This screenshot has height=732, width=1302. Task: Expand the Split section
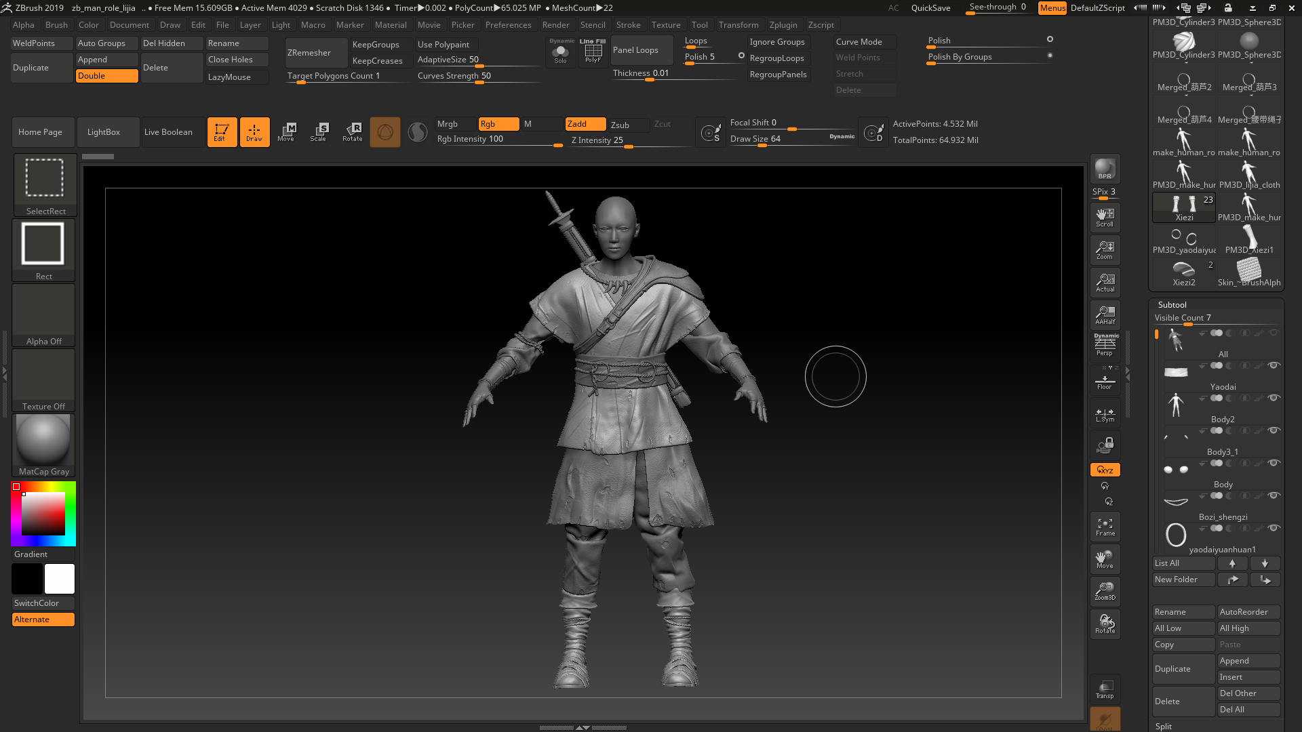pos(1164,726)
